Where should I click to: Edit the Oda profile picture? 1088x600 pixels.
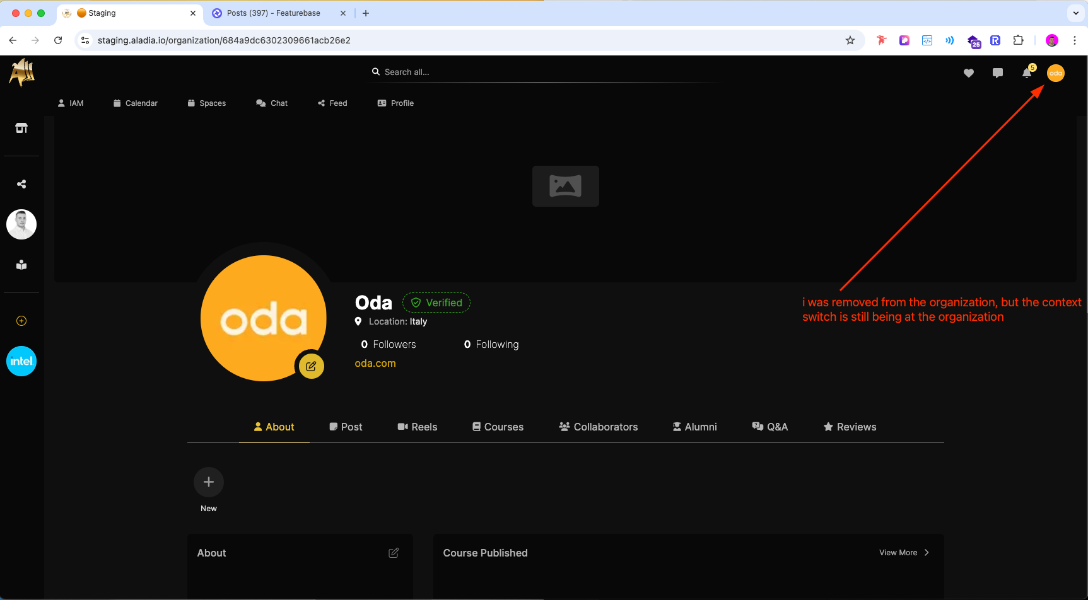[311, 366]
